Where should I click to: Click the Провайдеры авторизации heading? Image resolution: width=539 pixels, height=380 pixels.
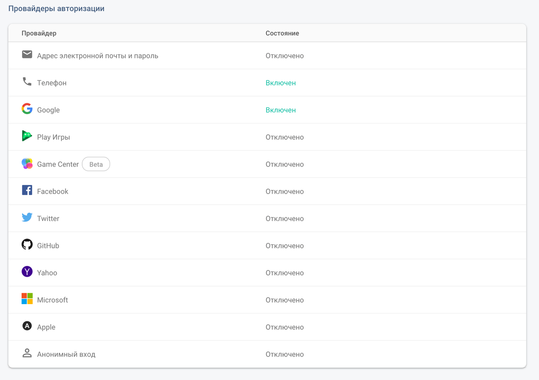(x=57, y=9)
